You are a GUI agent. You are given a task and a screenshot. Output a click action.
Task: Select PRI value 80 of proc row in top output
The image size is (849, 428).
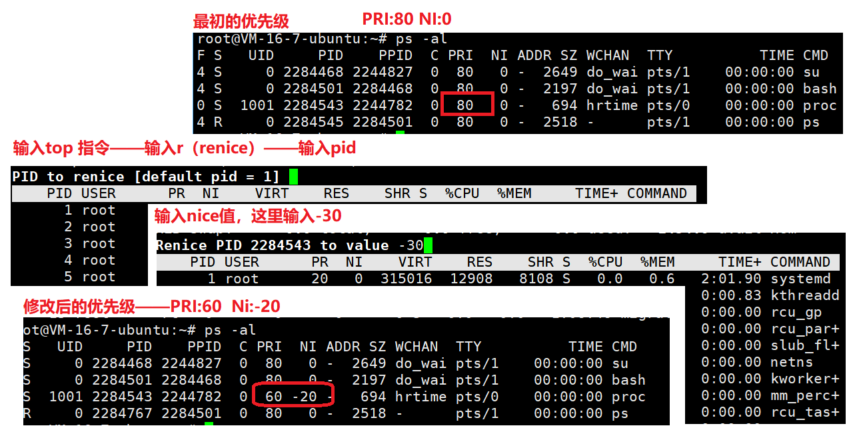(x=465, y=105)
